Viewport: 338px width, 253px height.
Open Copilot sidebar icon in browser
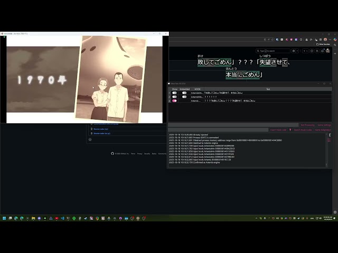(x=335, y=40)
